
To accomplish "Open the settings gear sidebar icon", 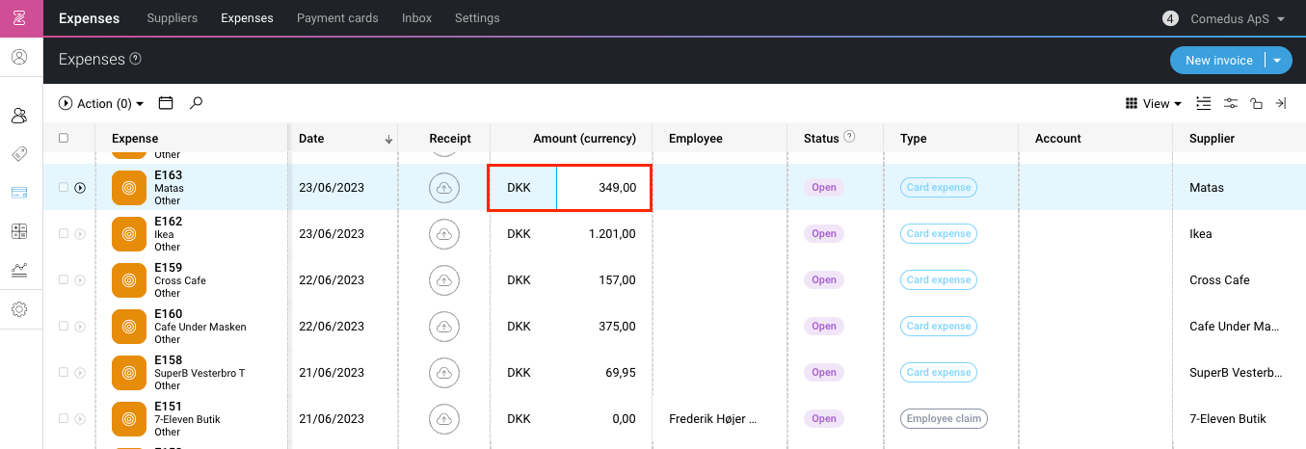I will tap(19, 309).
